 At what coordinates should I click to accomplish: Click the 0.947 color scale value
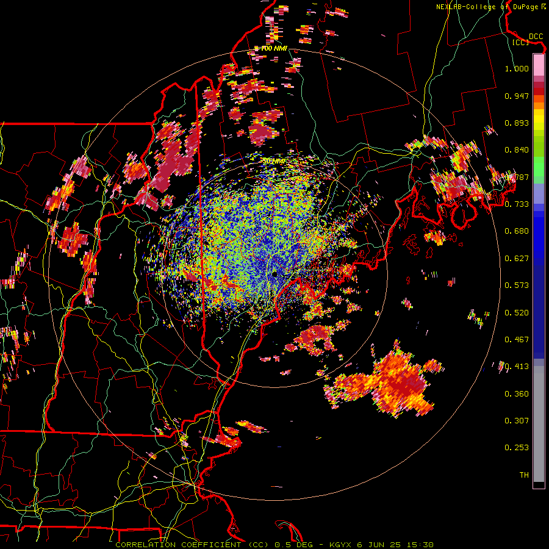point(517,96)
